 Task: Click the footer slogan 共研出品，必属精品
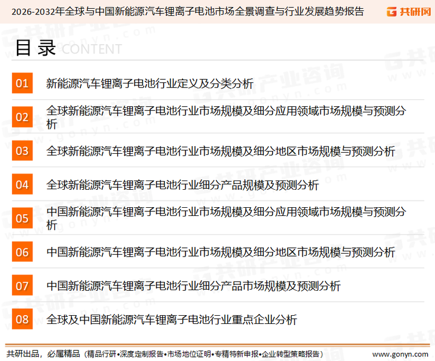point(43,353)
